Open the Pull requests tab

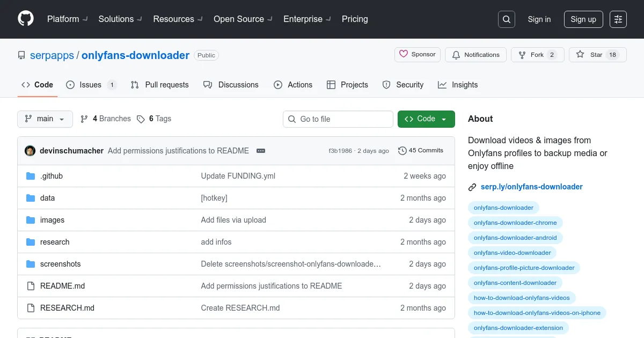160,85
